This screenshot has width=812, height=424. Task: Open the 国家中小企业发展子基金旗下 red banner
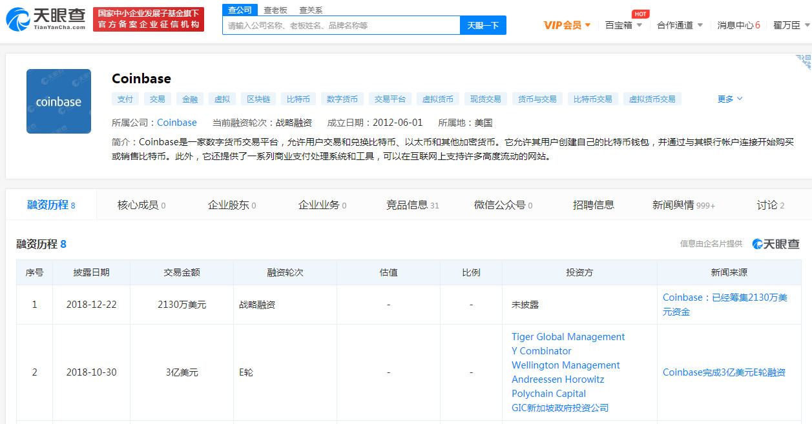pos(149,19)
